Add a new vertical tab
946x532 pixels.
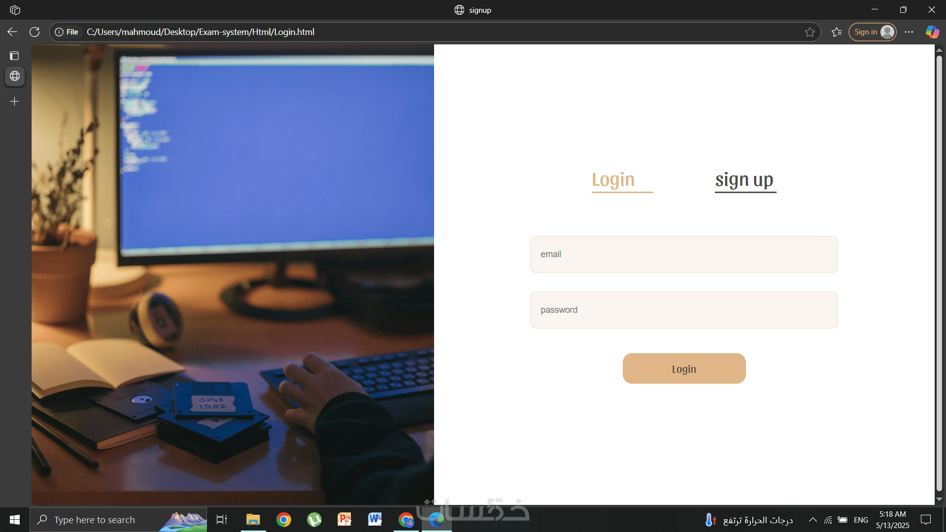14,101
